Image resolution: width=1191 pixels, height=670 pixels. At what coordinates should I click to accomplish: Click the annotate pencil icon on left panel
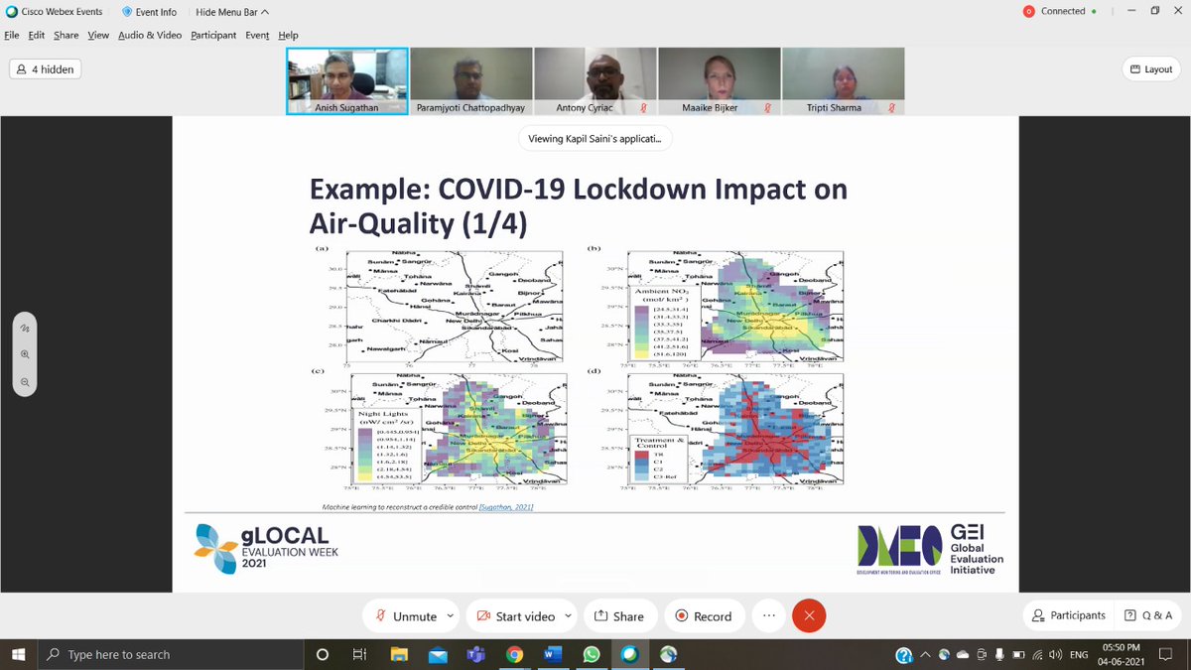click(25, 328)
